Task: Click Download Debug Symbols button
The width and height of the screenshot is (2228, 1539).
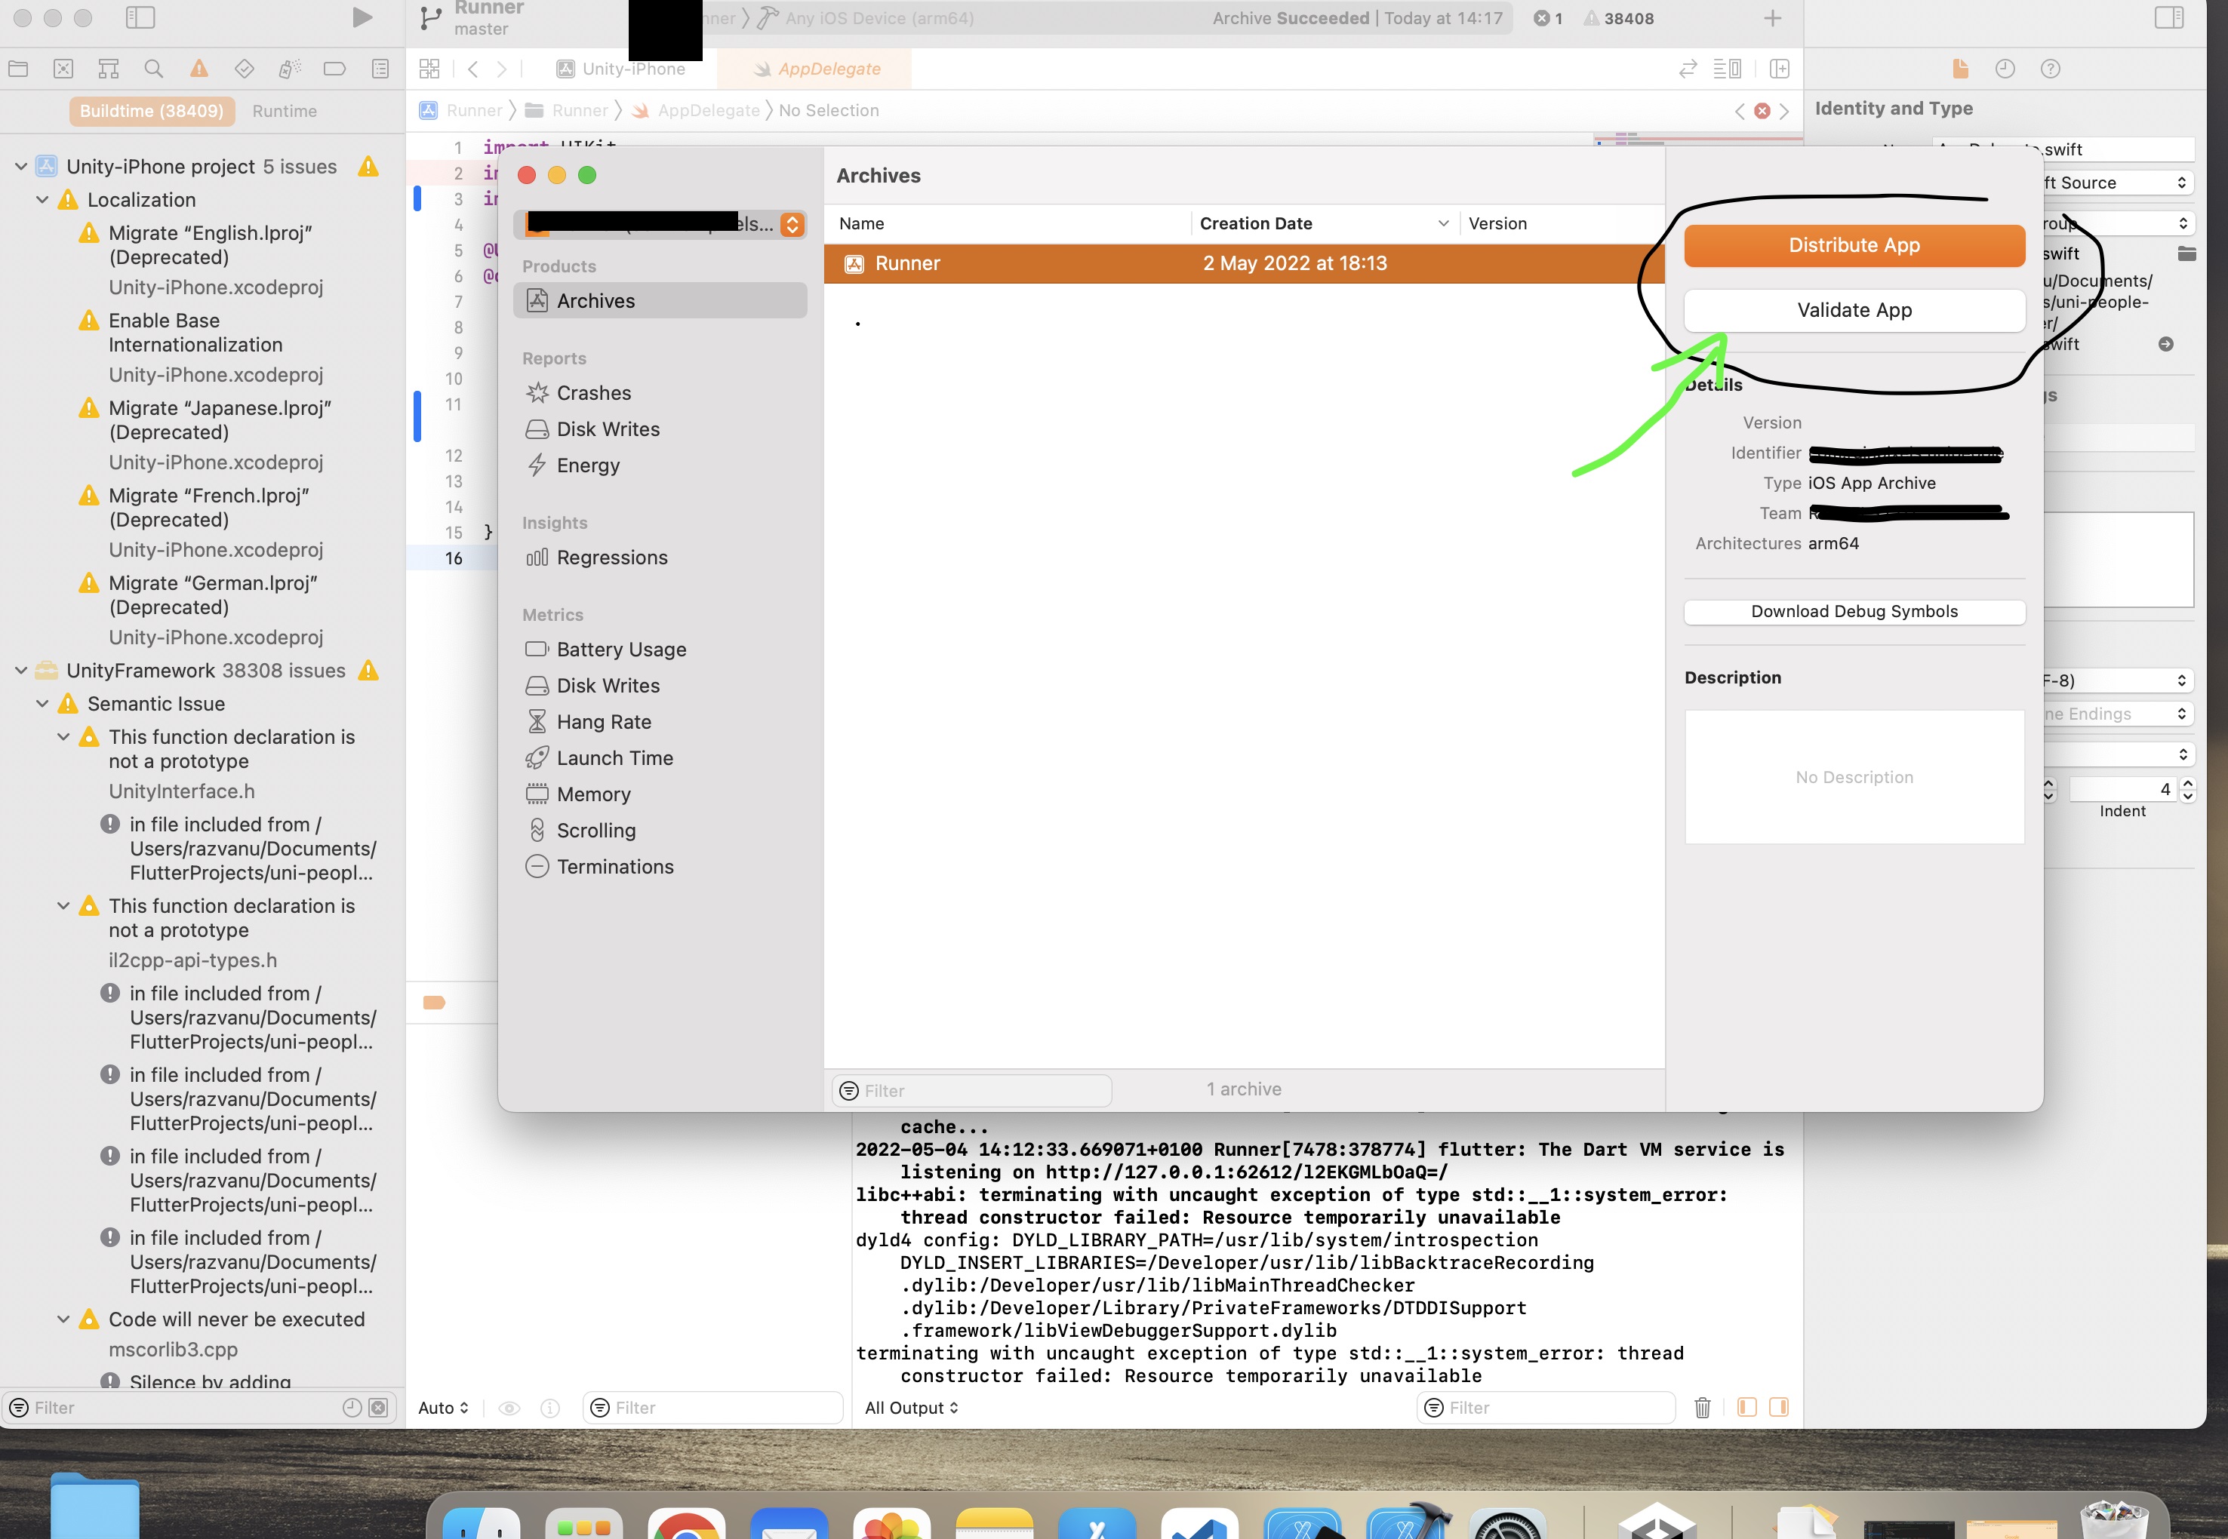Action: point(1854,611)
